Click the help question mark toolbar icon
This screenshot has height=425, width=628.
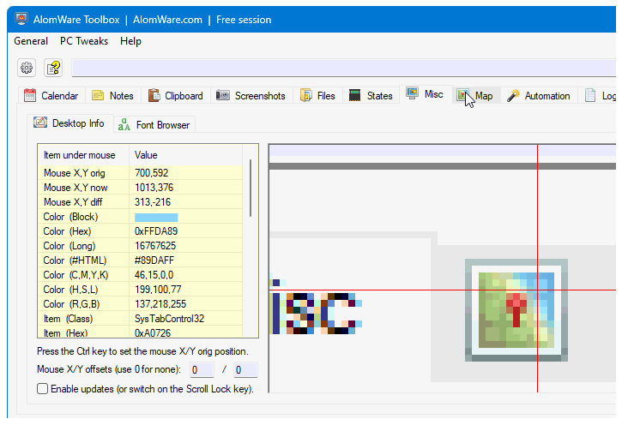[x=53, y=68]
